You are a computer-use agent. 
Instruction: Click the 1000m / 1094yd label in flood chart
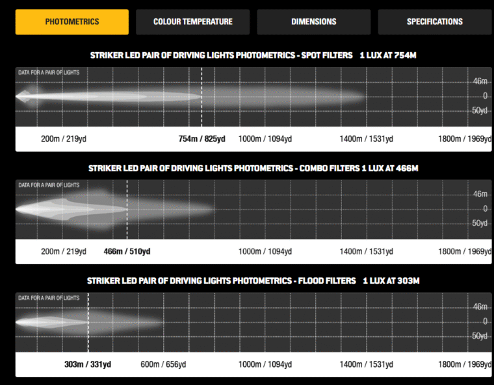pos(265,364)
